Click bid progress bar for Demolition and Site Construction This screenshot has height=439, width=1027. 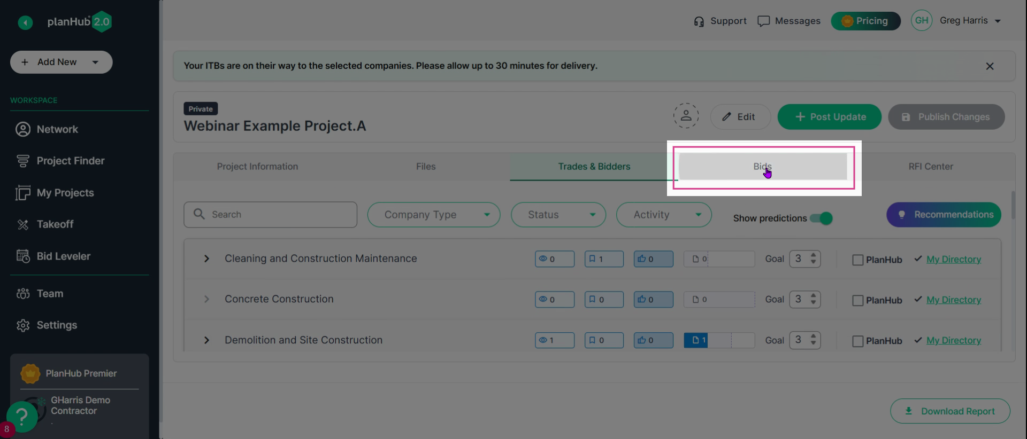tap(719, 340)
